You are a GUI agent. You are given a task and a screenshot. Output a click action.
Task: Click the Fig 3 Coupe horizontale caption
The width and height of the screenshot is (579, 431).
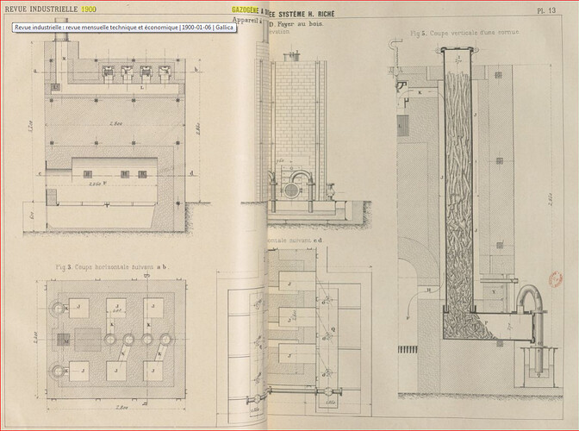pos(112,266)
